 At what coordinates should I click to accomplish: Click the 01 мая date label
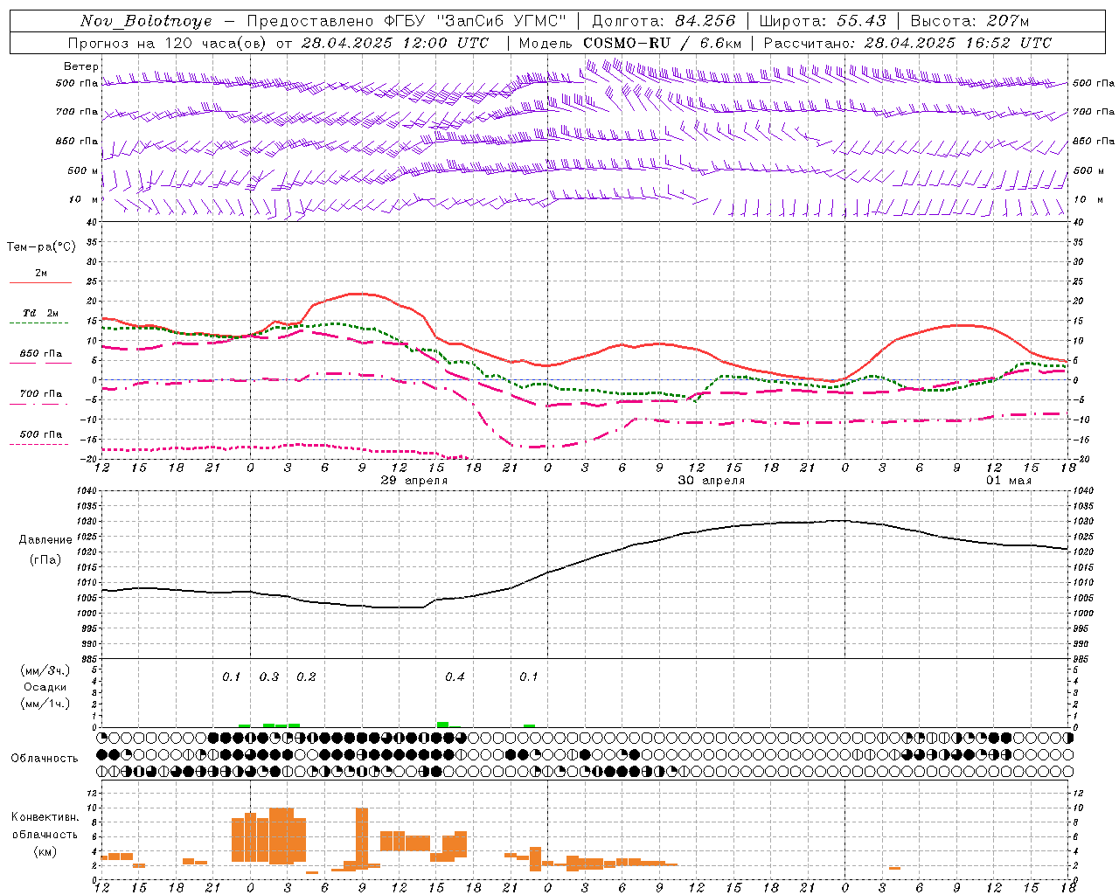coord(1009,481)
